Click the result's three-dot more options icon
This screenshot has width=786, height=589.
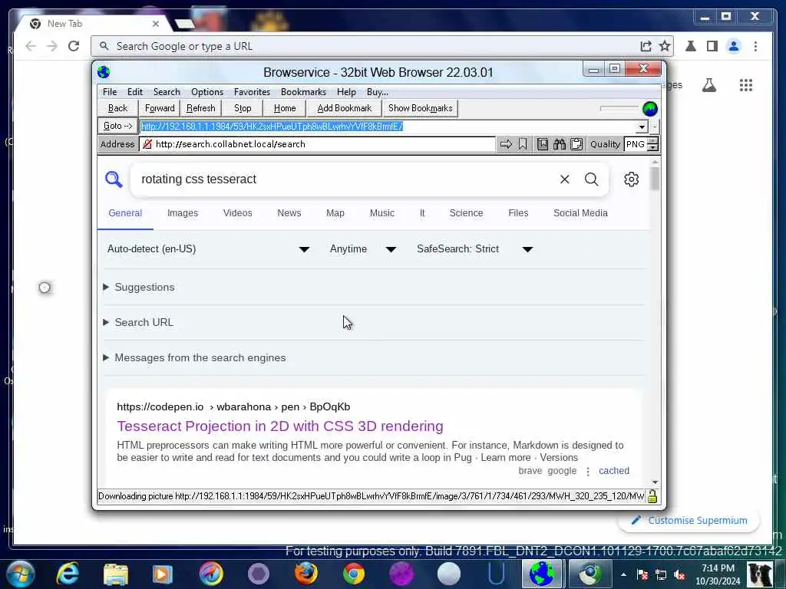[587, 472]
